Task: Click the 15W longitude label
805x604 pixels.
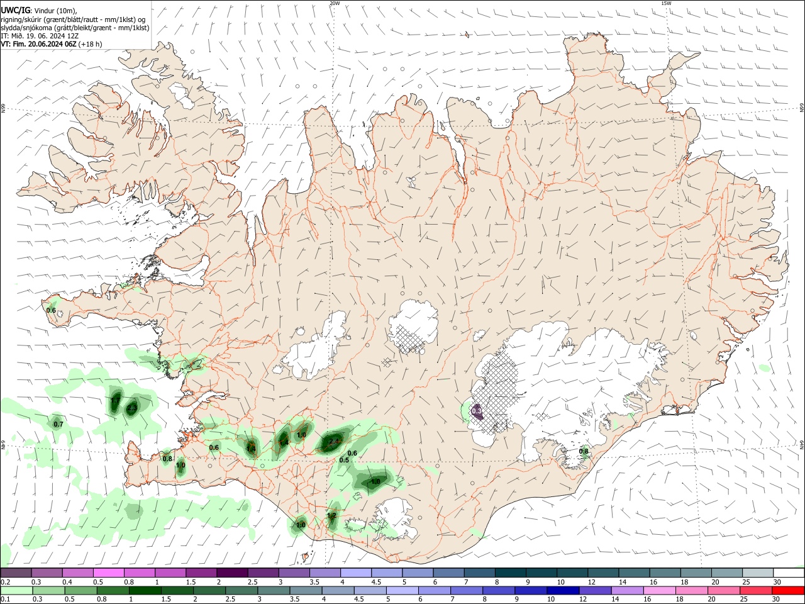Action: click(666, 3)
